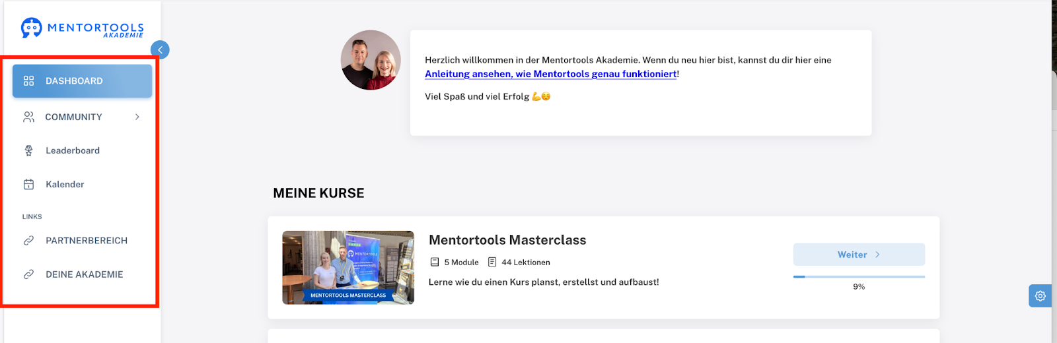1057x343 pixels.
Task: Click the welcome profile photo
Action: pos(371,60)
